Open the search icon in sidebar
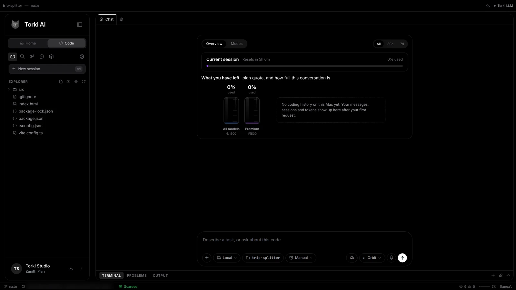Viewport: 516px width, 290px height. pos(22,57)
